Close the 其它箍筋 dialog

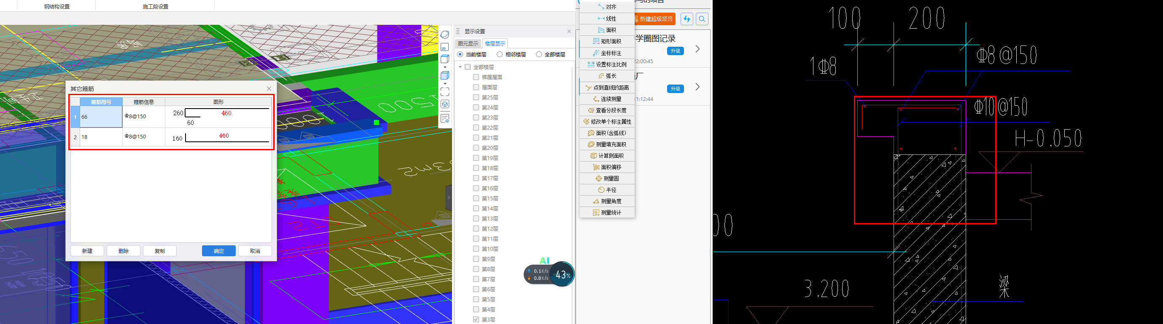click(269, 89)
